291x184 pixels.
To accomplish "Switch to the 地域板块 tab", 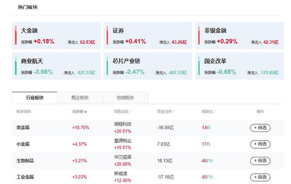I will tap(125, 97).
